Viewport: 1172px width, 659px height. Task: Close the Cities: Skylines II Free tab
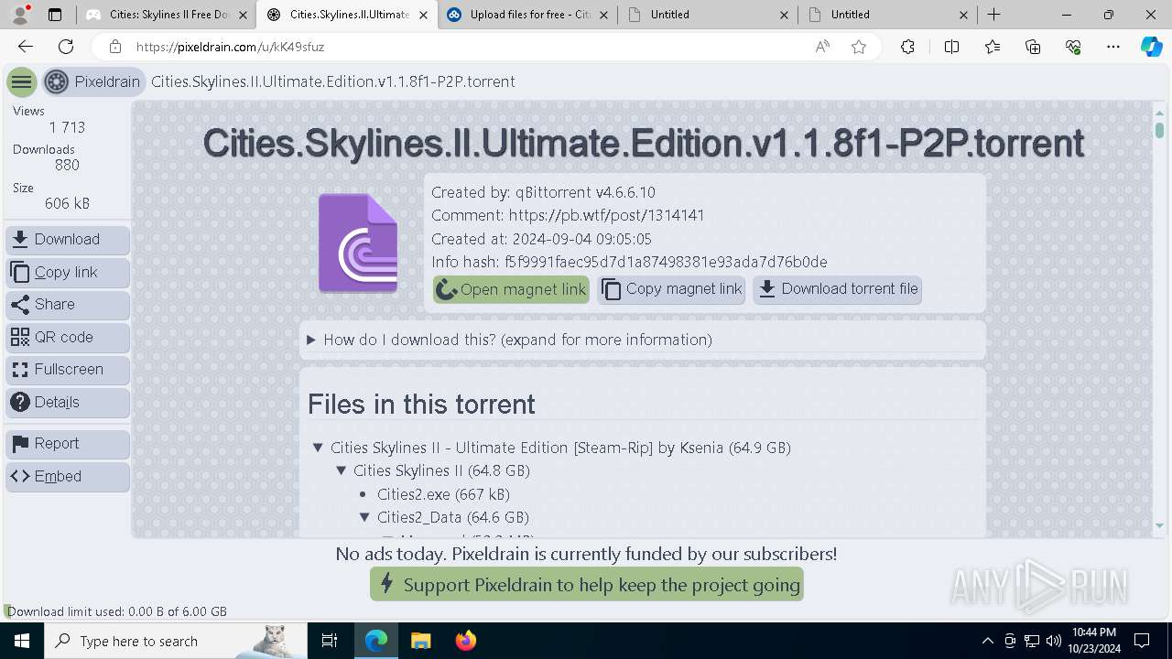(244, 15)
